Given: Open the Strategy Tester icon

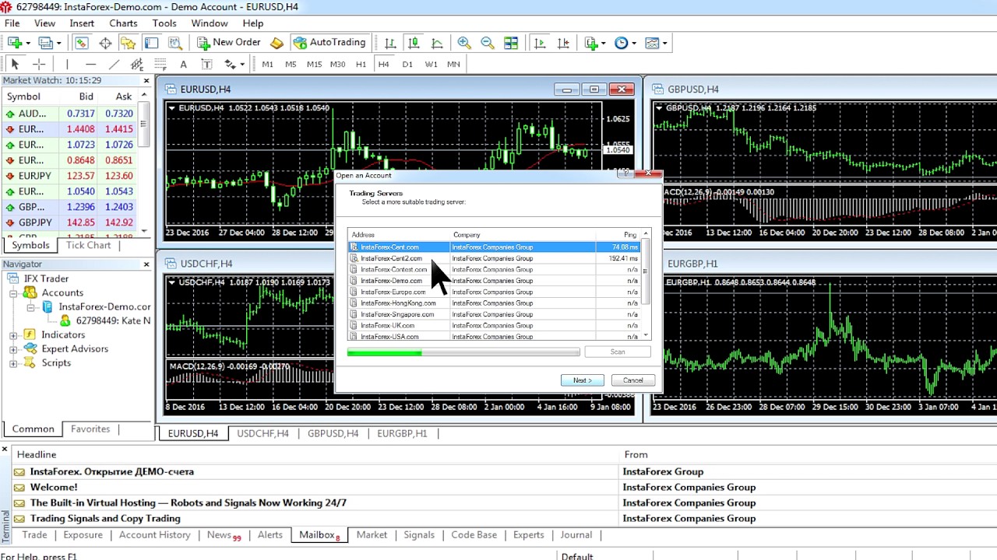Looking at the screenshot, I should point(175,43).
